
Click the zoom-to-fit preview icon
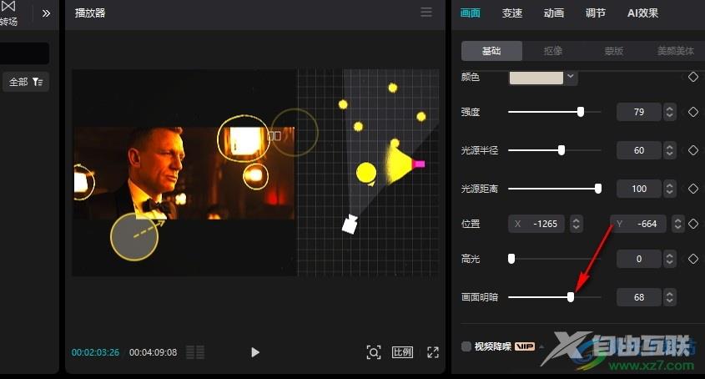coord(374,352)
